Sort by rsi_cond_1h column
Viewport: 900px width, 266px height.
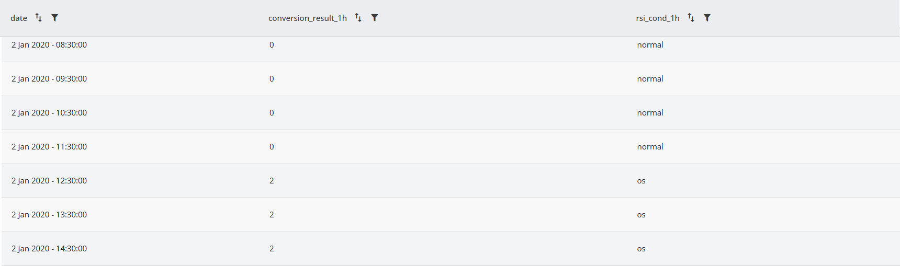pyautogui.click(x=691, y=18)
